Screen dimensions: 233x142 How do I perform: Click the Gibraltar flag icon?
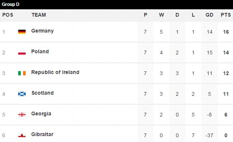coord(22,135)
